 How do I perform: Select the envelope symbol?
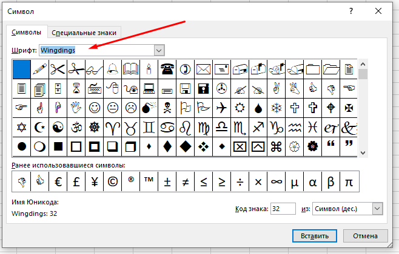pos(204,70)
